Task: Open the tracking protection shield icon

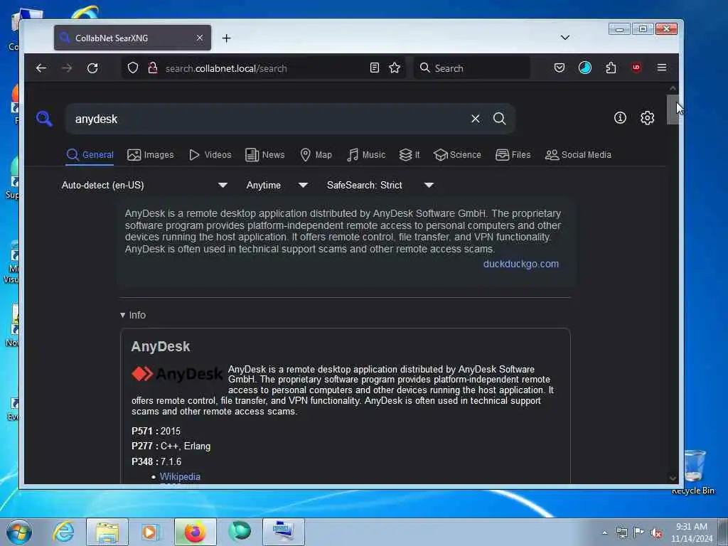Action: (133, 68)
